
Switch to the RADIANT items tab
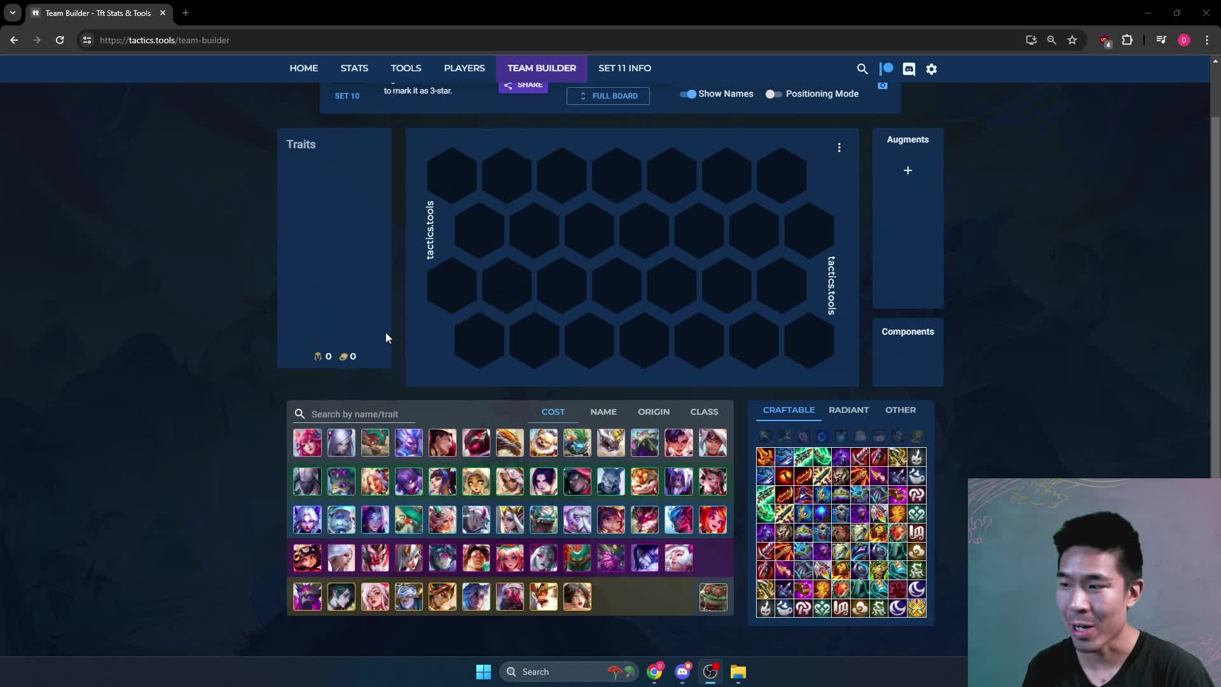pyautogui.click(x=848, y=410)
